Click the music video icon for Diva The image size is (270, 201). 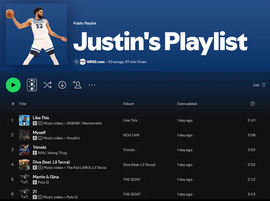[40, 168]
